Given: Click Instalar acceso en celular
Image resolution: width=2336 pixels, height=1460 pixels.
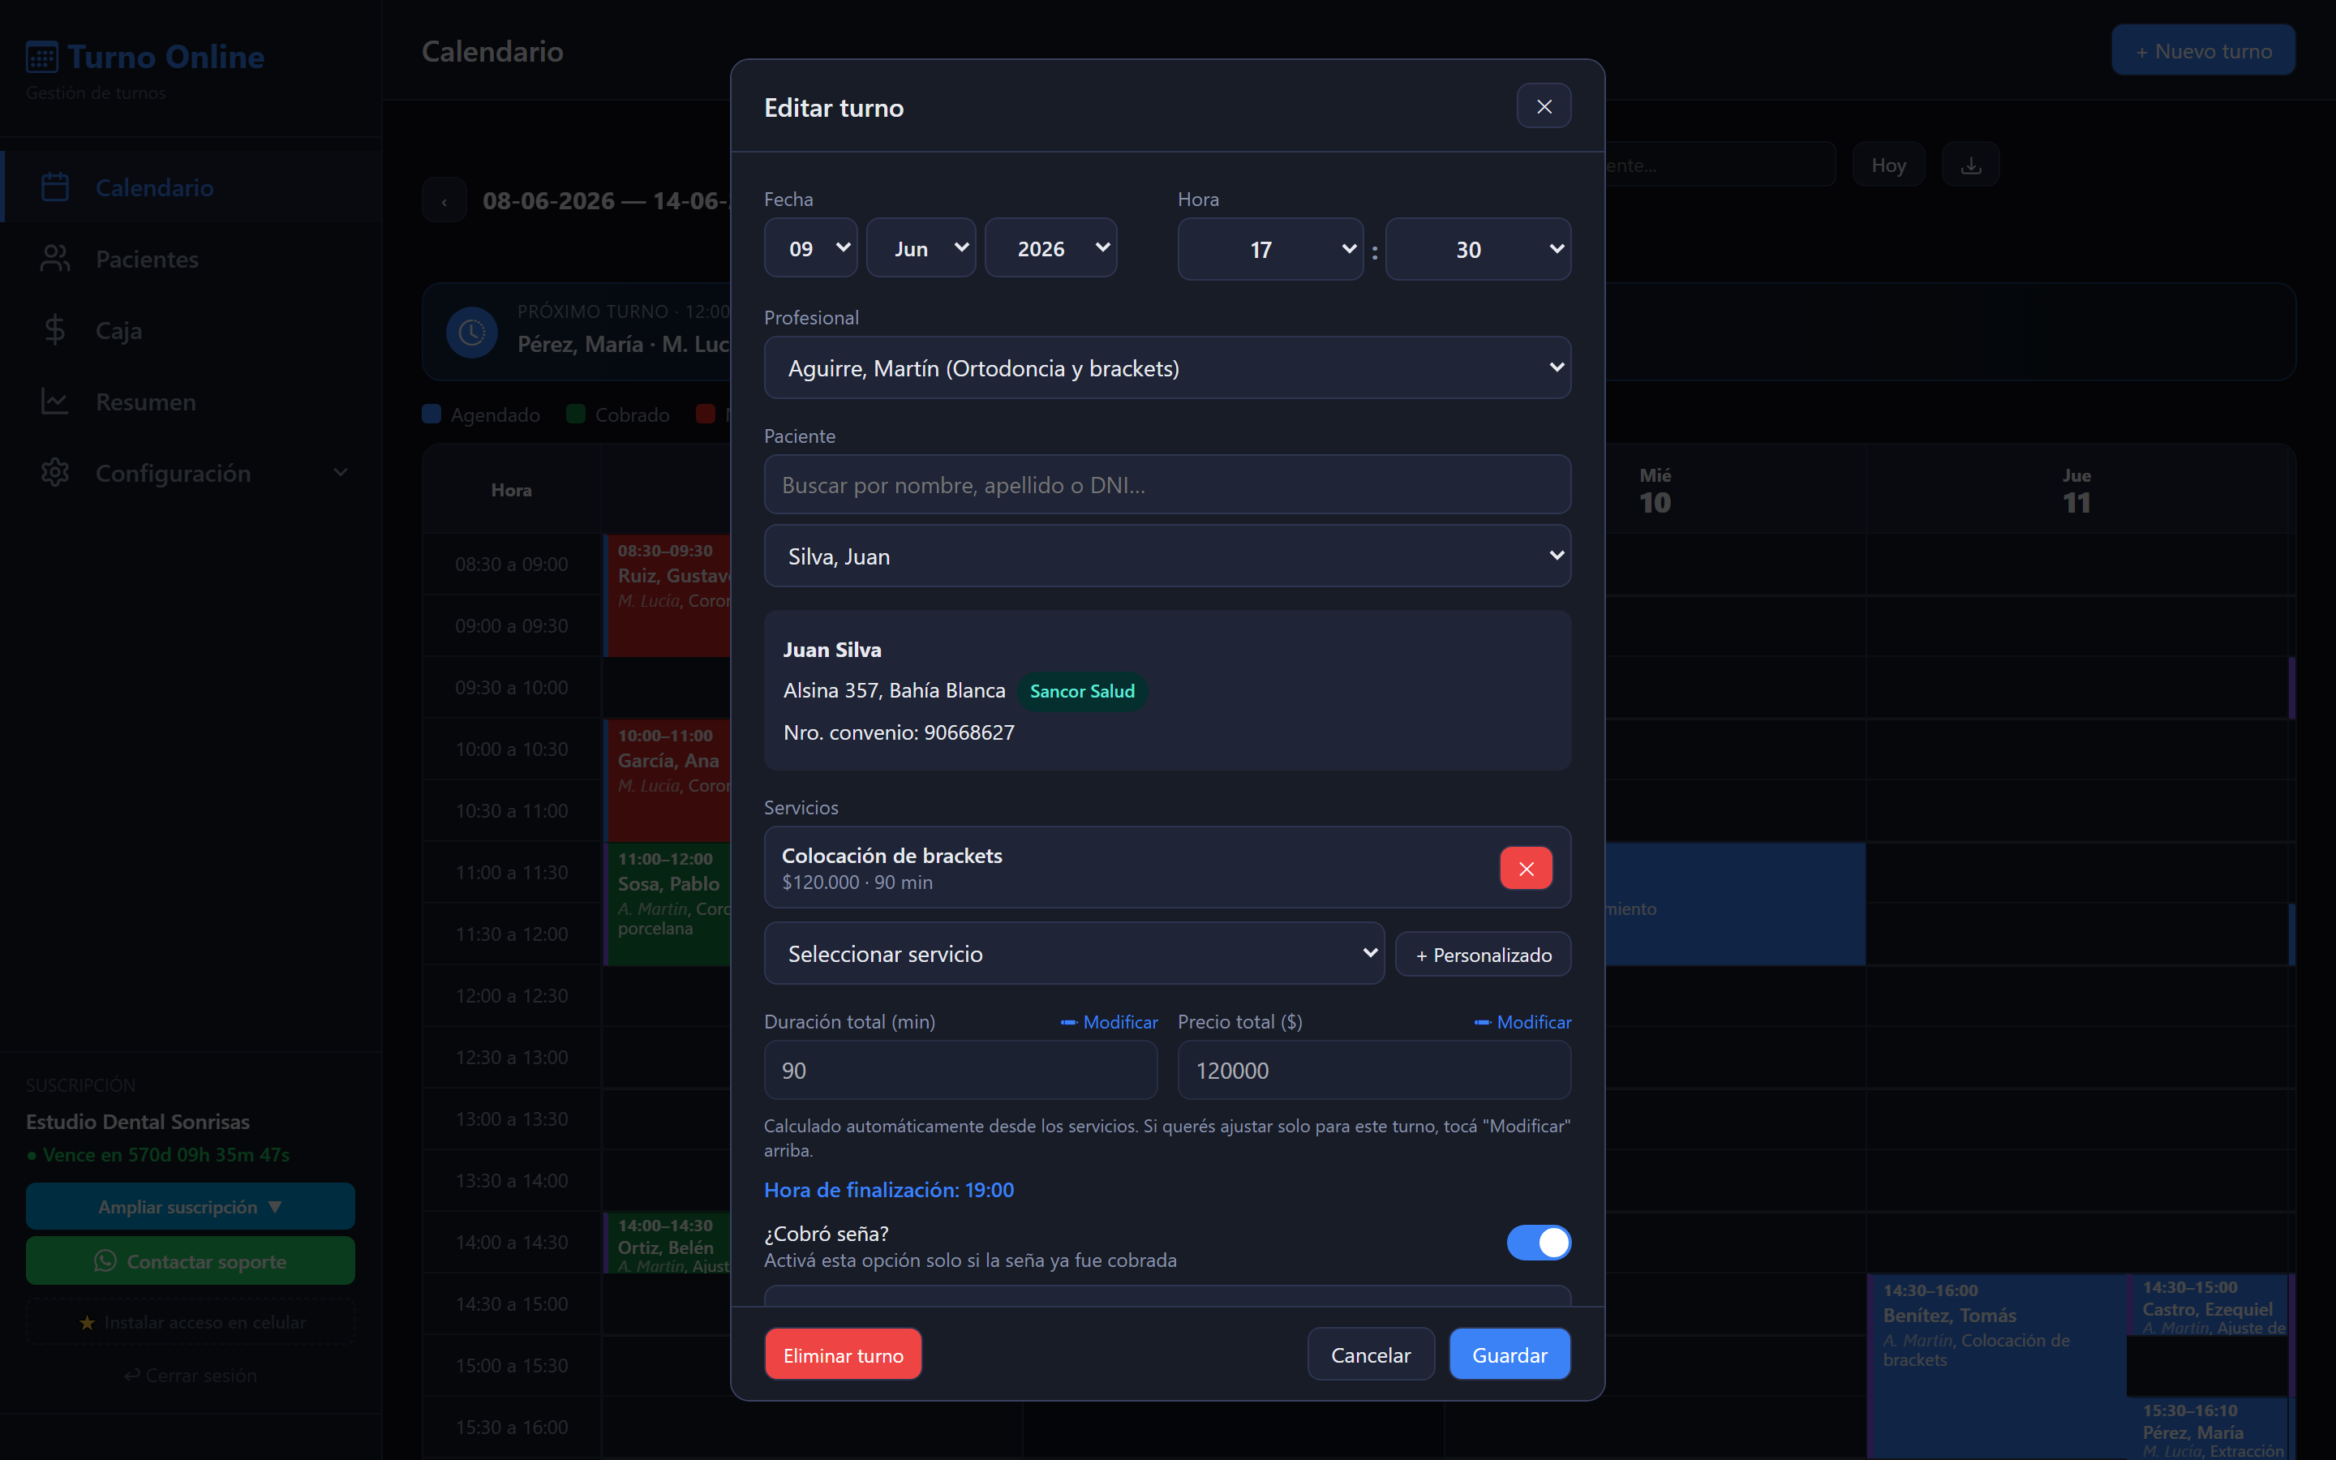Looking at the screenshot, I should tap(190, 1323).
